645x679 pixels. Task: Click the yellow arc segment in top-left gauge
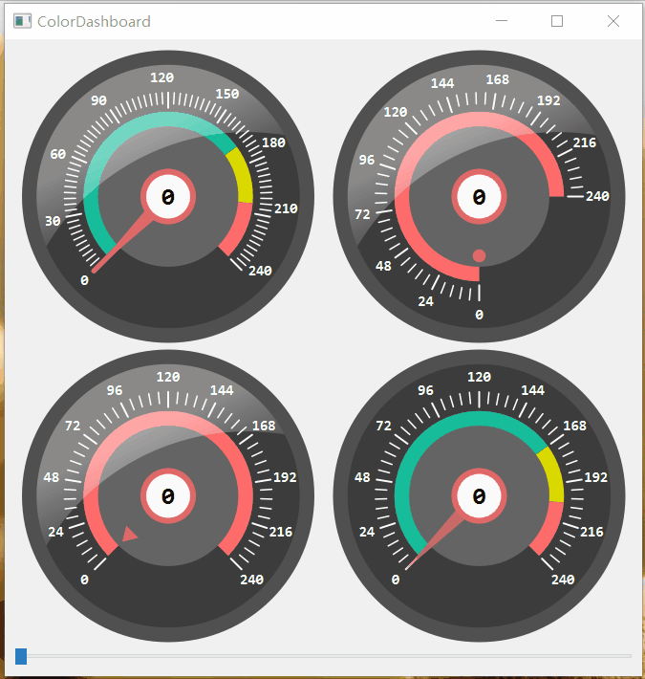pyautogui.click(x=243, y=177)
